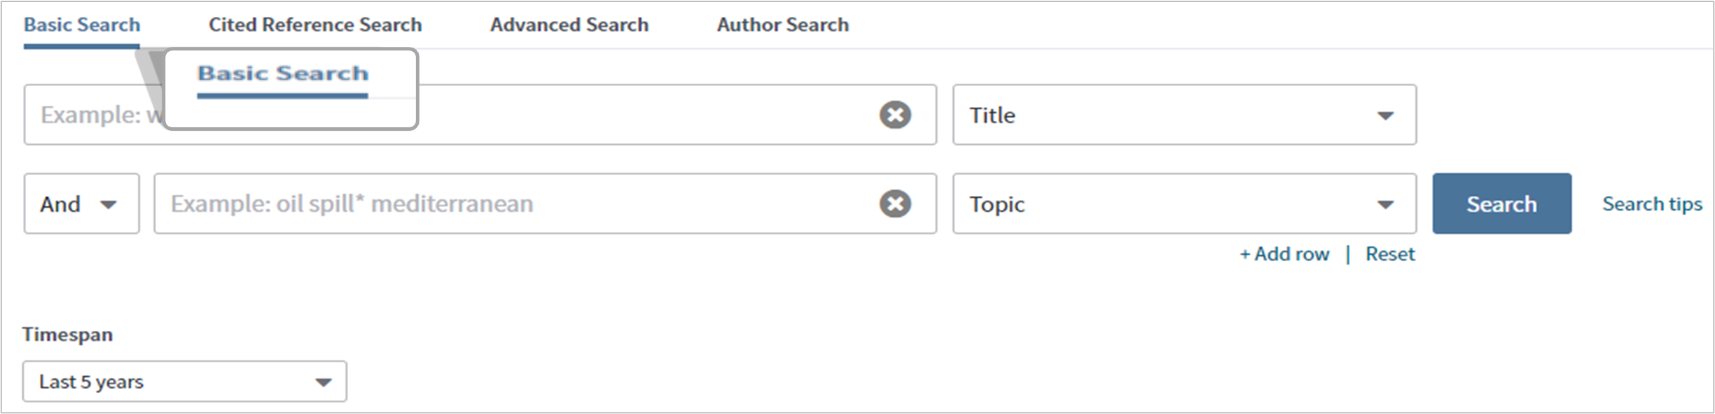This screenshot has height=414, width=1715.
Task: Reset the search form
Action: pos(1390,254)
